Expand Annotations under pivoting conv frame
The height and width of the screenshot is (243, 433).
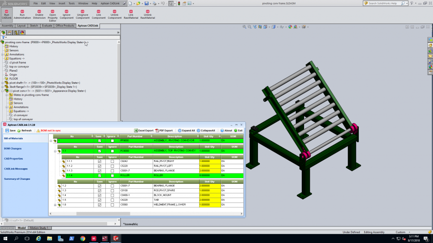click(x=3, y=54)
